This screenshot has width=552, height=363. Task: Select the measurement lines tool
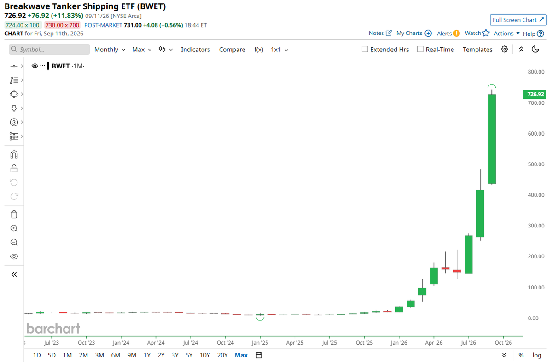14,136
